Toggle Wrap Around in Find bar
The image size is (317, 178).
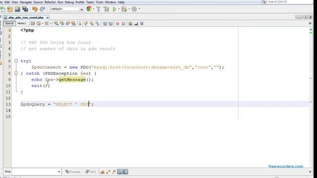(x=125, y=172)
